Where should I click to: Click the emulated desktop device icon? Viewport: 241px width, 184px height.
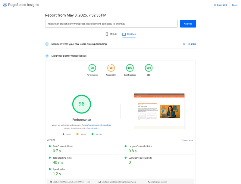click(x=100, y=182)
